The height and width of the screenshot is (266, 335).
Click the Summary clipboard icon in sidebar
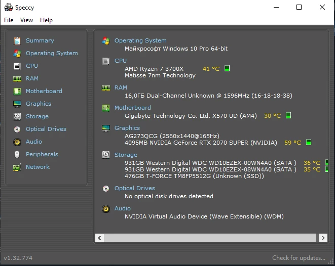tap(17, 41)
